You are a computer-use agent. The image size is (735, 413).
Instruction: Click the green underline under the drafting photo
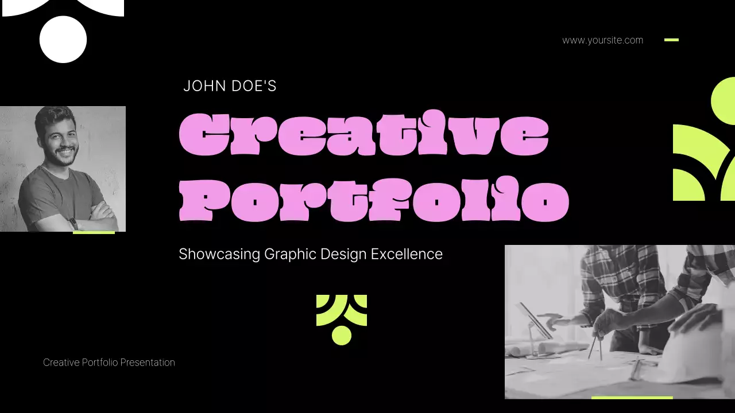(630, 396)
